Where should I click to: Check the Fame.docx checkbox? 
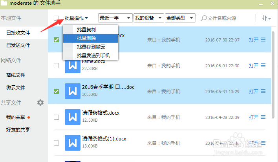point(57,65)
